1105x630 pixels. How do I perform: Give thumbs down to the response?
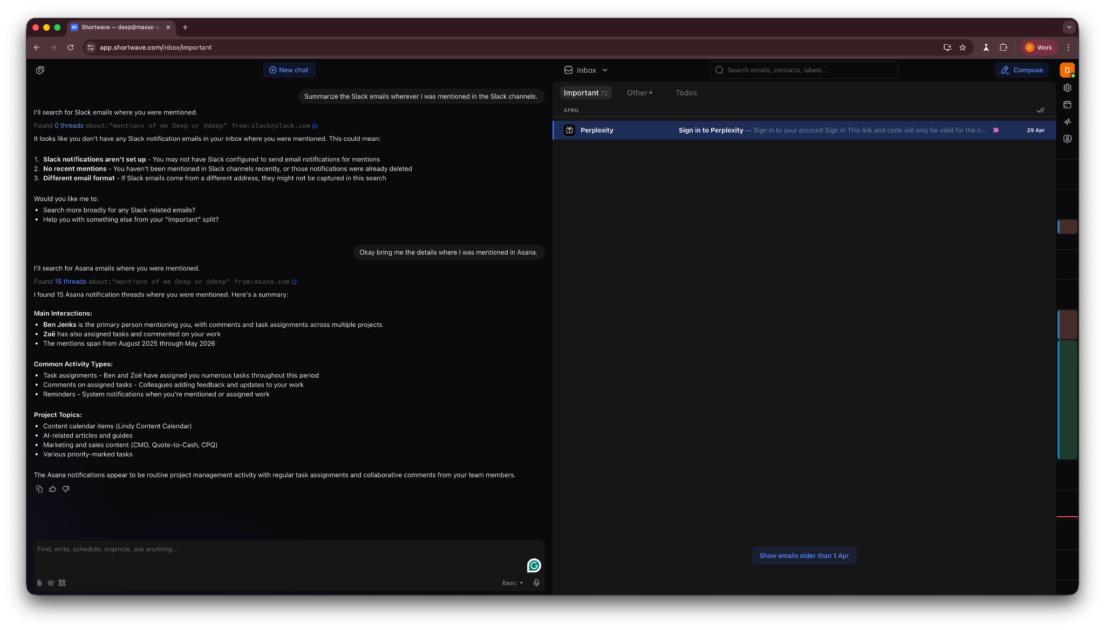(x=66, y=489)
